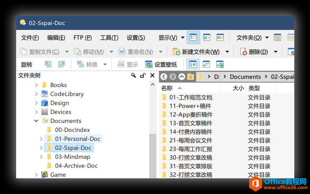Select 04-Archive-Doc in folder tree
The image size is (310, 194).
point(76,166)
